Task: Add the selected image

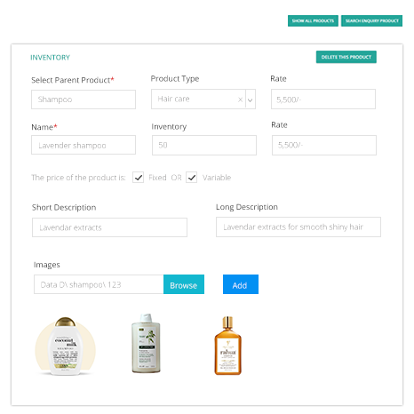Action: [241, 284]
